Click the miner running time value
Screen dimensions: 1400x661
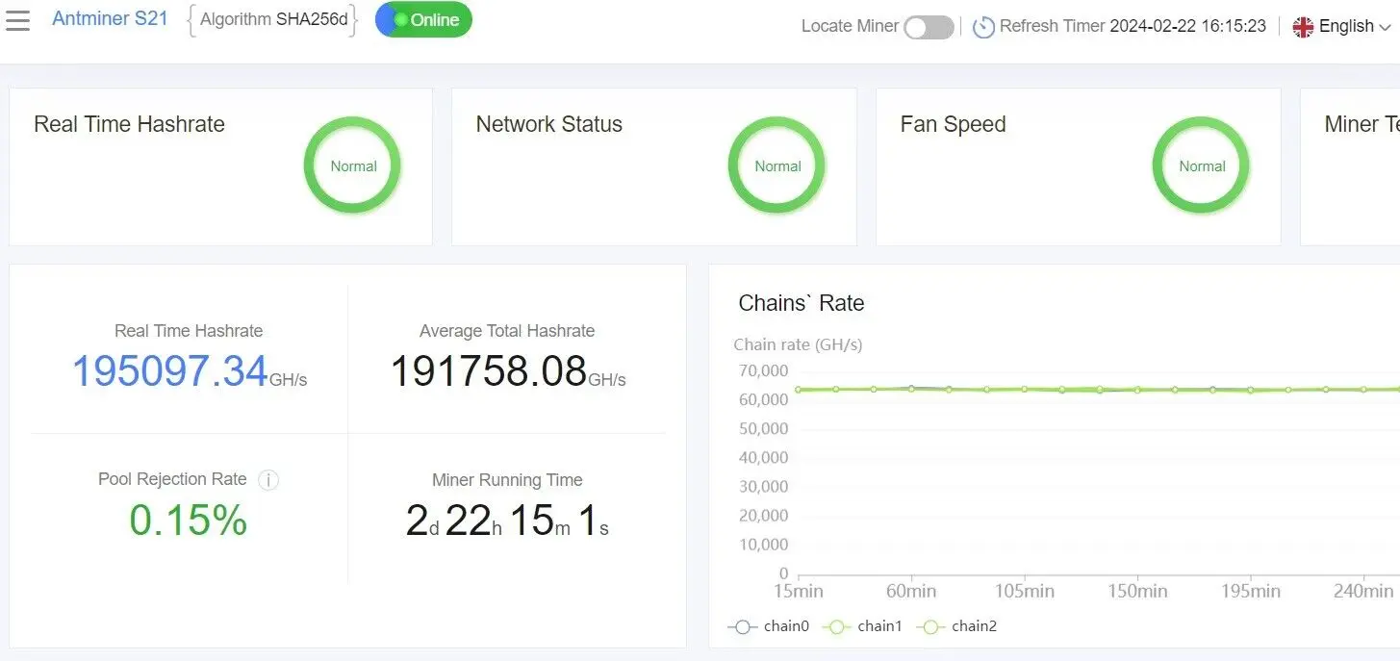[507, 521]
